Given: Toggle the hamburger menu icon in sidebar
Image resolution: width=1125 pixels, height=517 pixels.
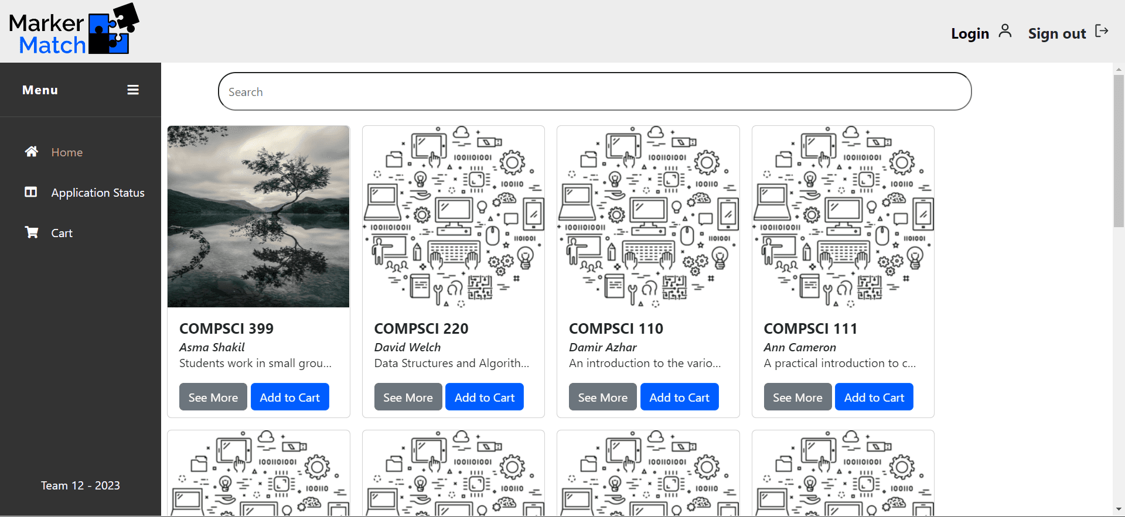Looking at the screenshot, I should click(x=133, y=90).
